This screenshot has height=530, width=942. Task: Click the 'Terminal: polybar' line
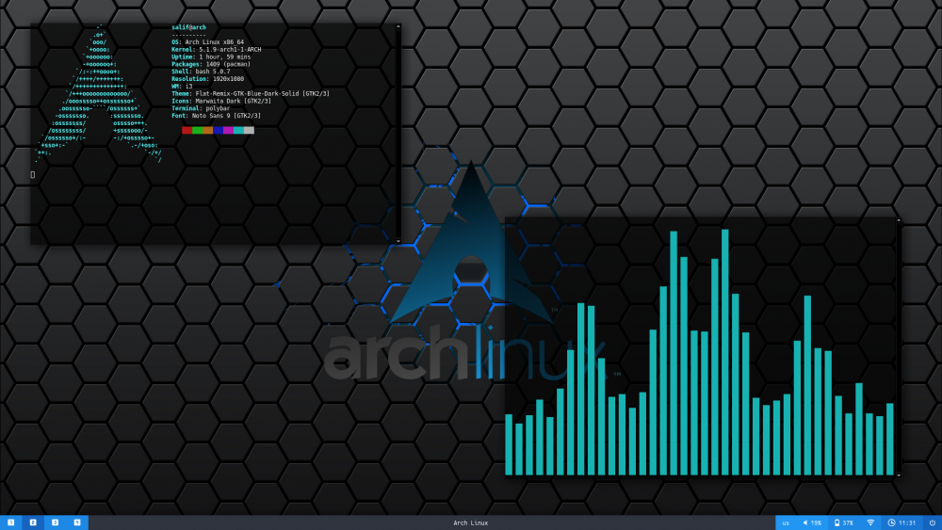[201, 108]
